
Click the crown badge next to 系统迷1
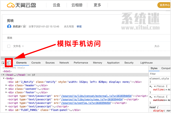(x=25, y=26)
